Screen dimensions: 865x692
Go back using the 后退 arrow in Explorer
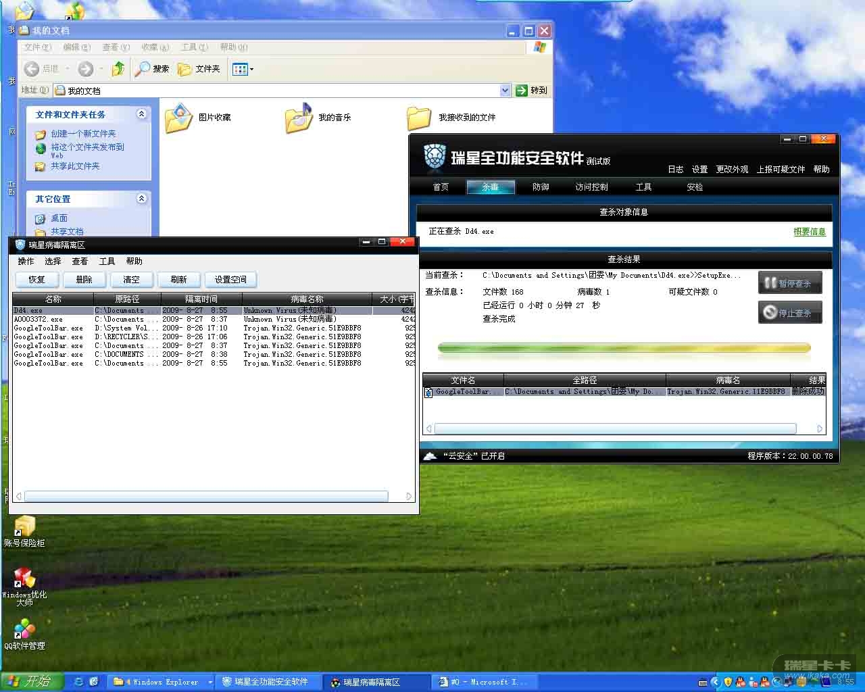point(31,68)
